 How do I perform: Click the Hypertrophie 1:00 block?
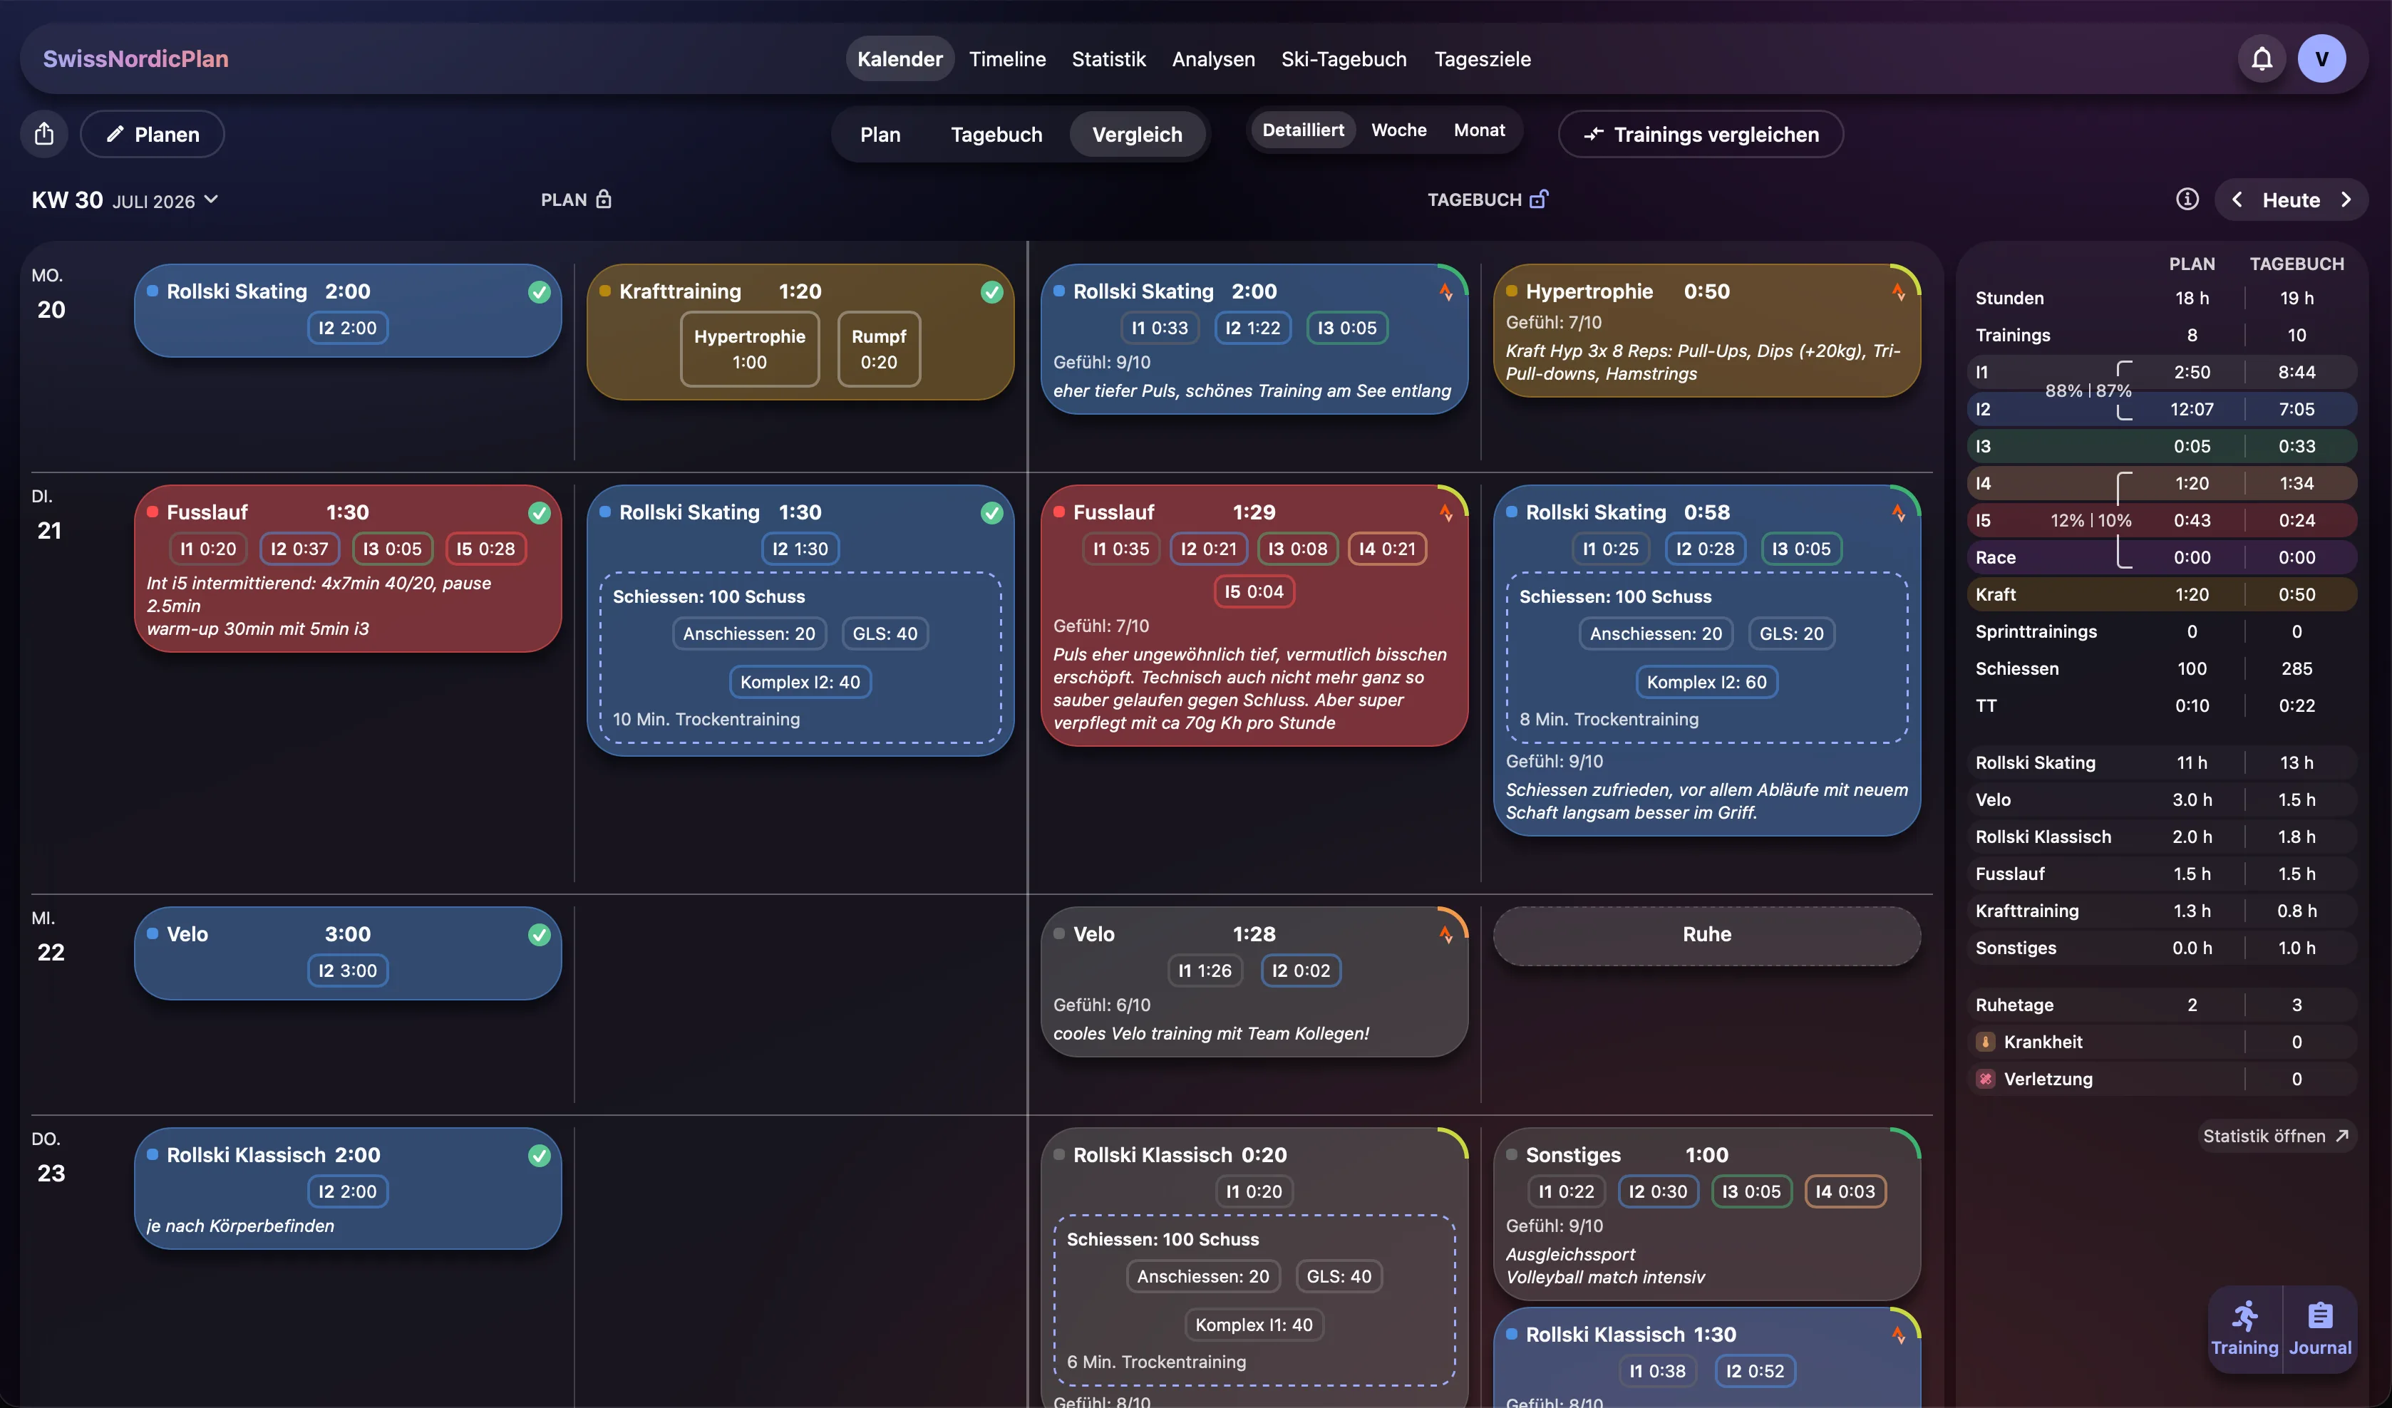(749, 349)
